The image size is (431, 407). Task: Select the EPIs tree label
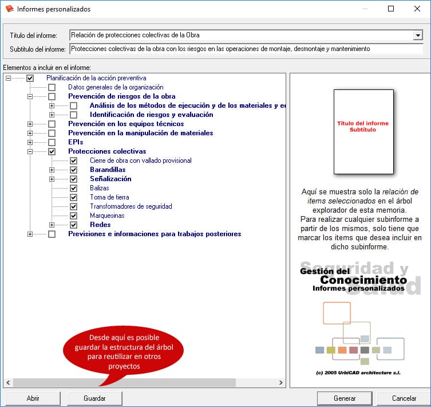click(x=76, y=142)
